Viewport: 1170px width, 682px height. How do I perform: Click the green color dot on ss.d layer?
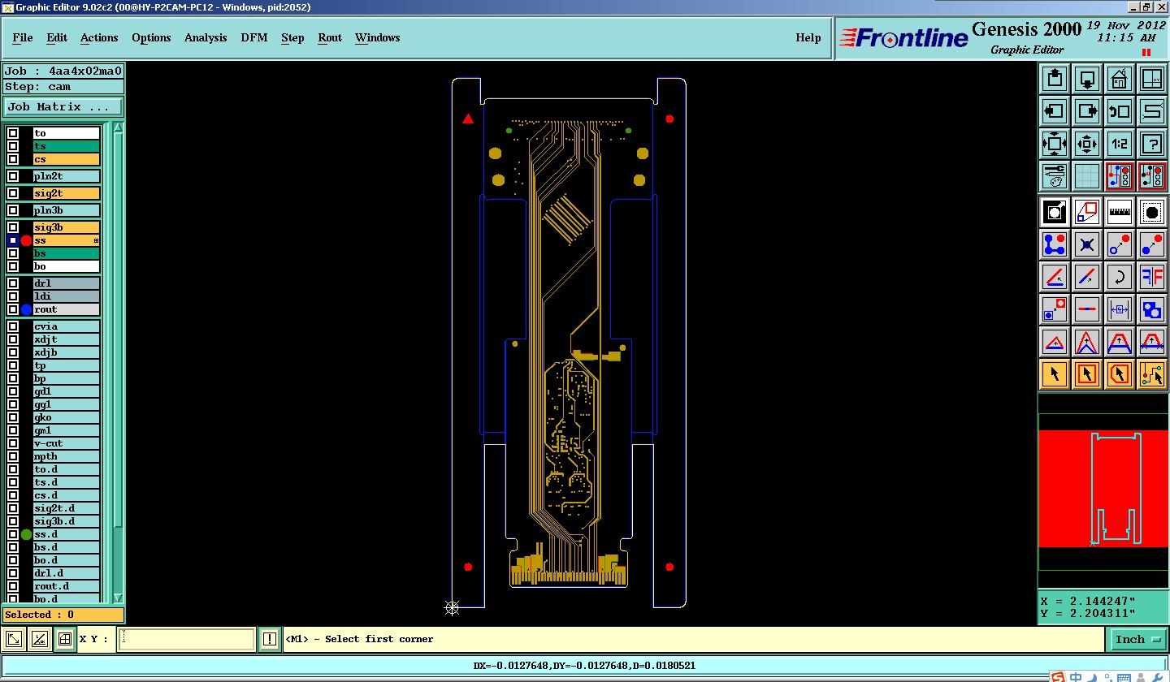click(26, 534)
